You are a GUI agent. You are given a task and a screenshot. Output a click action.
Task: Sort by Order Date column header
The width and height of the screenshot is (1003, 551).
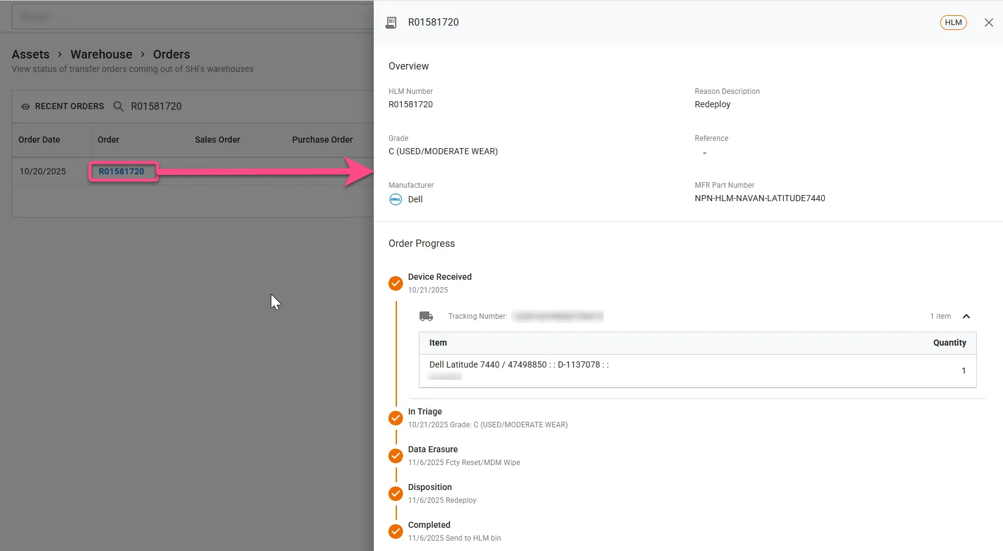(39, 140)
